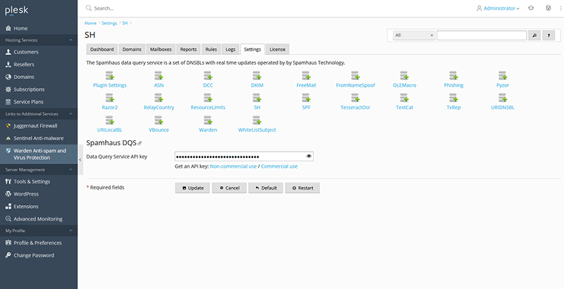Switch to the License tab
The image size is (564, 289).
(277, 49)
